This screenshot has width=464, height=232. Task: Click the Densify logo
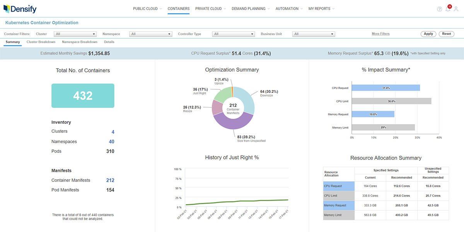pos(20,9)
